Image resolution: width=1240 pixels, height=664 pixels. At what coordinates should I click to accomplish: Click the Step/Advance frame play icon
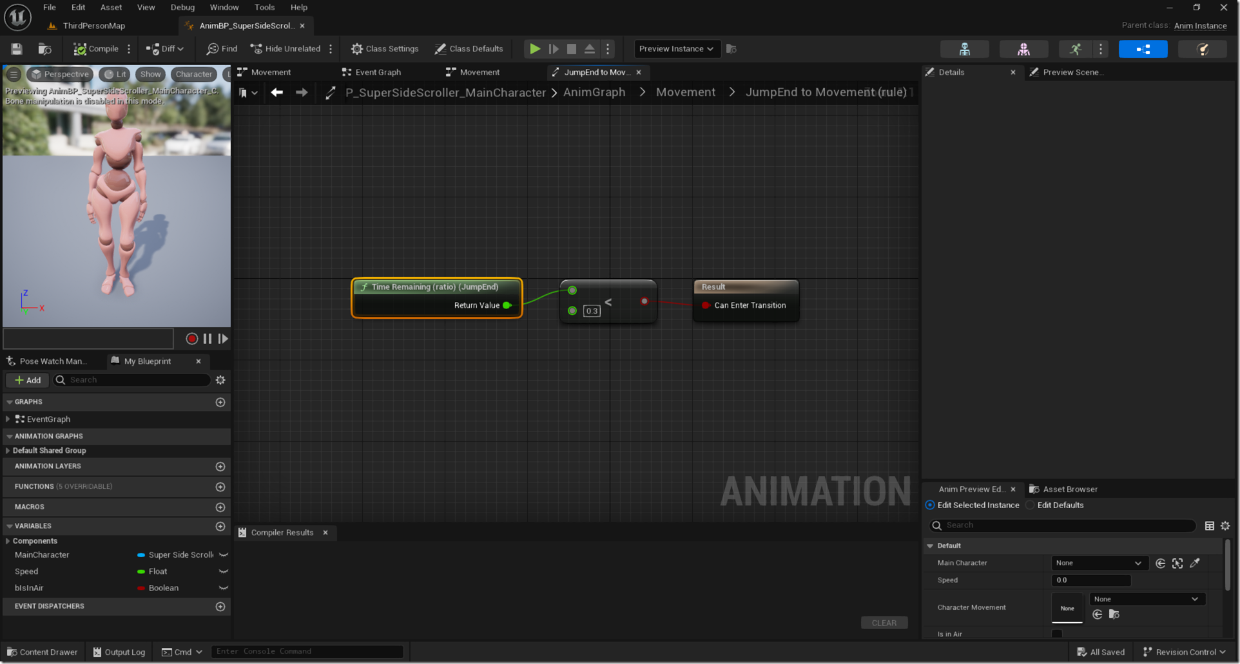[x=554, y=49]
